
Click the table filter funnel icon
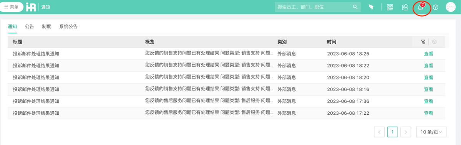tap(423, 42)
